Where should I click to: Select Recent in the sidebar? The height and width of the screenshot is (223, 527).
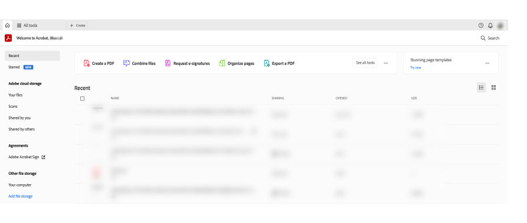[32, 56]
